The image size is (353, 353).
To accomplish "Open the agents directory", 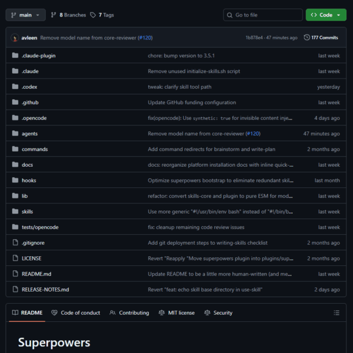I will tap(30, 133).
